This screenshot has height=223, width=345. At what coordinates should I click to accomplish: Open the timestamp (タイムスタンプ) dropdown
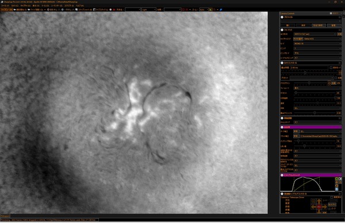[x=317, y=122]
